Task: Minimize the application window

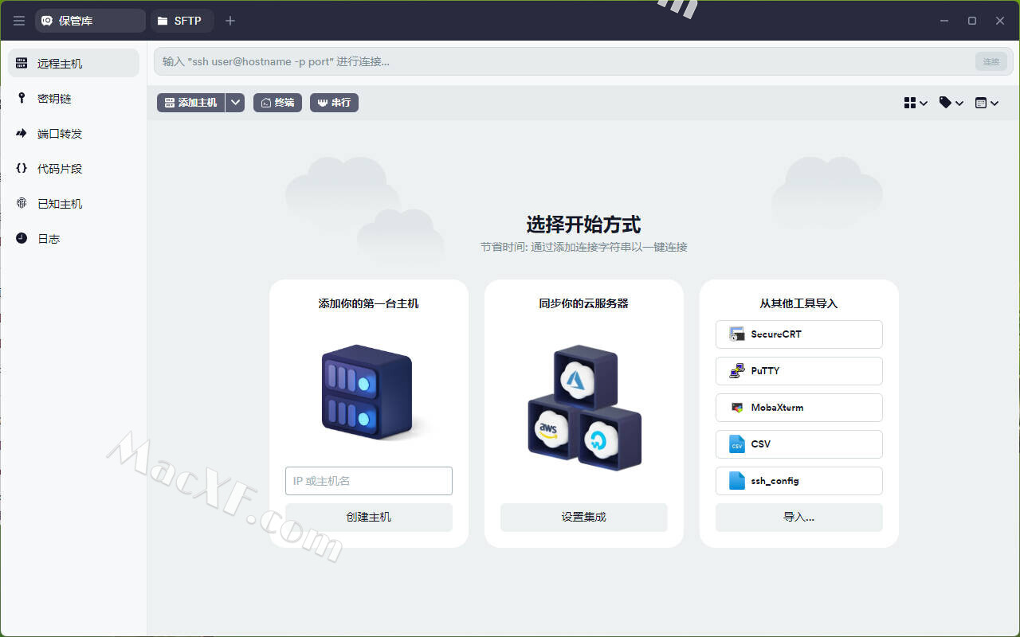Action: pyautogui.click(x=944, y=21)
